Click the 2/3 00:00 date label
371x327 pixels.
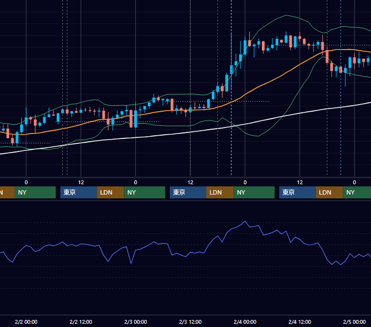(x=135, y=322)
